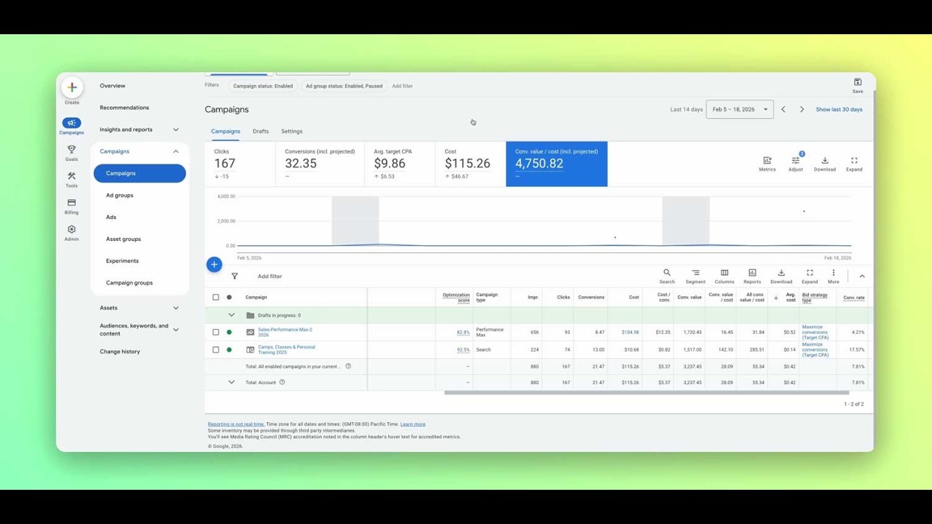Image resolution: width=932 pixels, height=524 pixels.
Task: Open the More three-dot menu
Action: [834, 273]
